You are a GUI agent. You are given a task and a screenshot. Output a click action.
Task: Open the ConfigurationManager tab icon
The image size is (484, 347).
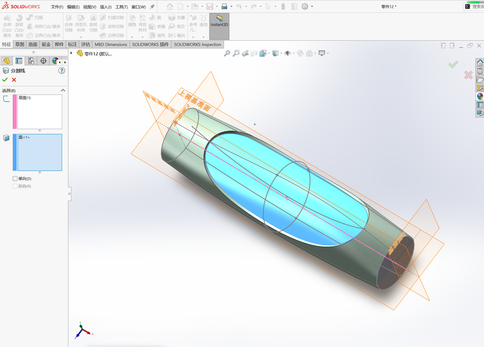31,61
